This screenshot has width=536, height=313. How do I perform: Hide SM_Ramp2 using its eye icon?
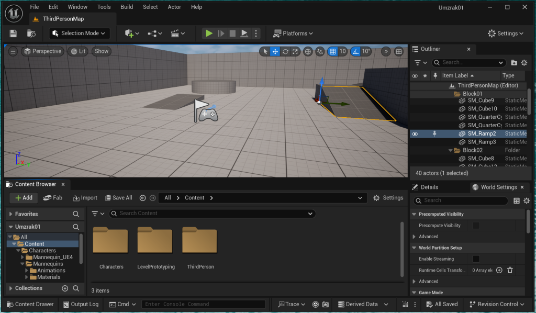click(415, 134)
